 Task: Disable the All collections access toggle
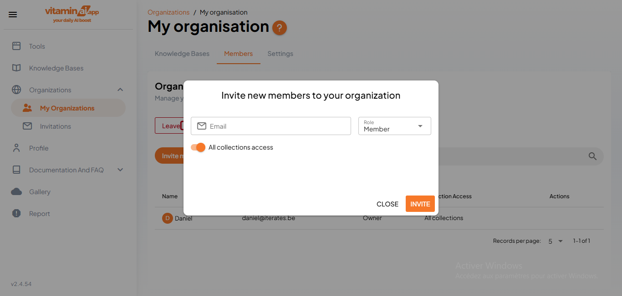198,147
